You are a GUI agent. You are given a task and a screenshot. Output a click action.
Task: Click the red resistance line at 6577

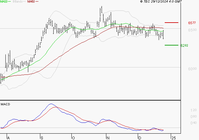coord(171,23)
